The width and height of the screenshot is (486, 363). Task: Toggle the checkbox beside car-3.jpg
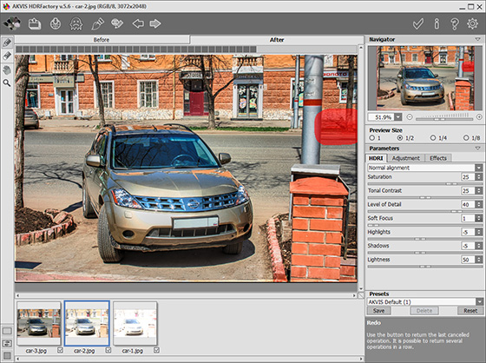pos(60,350)
